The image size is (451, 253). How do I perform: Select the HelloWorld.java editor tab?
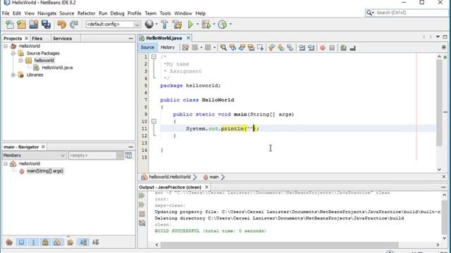tap(164, 38)
